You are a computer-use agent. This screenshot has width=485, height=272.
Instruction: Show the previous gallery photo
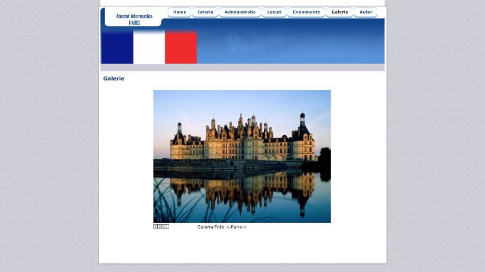tap(155, 227)
